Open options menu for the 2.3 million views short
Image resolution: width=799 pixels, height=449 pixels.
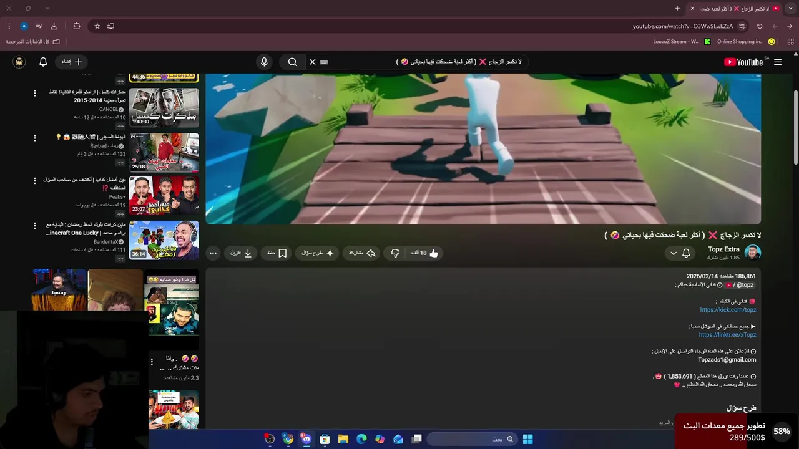tap(152, 362)
